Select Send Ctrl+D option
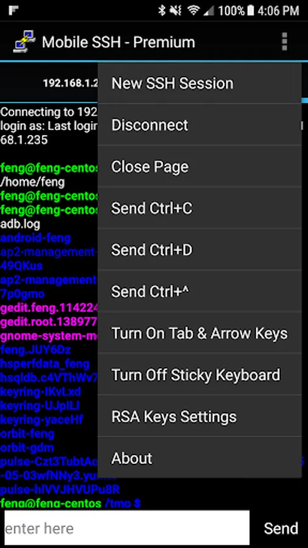 click(x=200, y=250)
